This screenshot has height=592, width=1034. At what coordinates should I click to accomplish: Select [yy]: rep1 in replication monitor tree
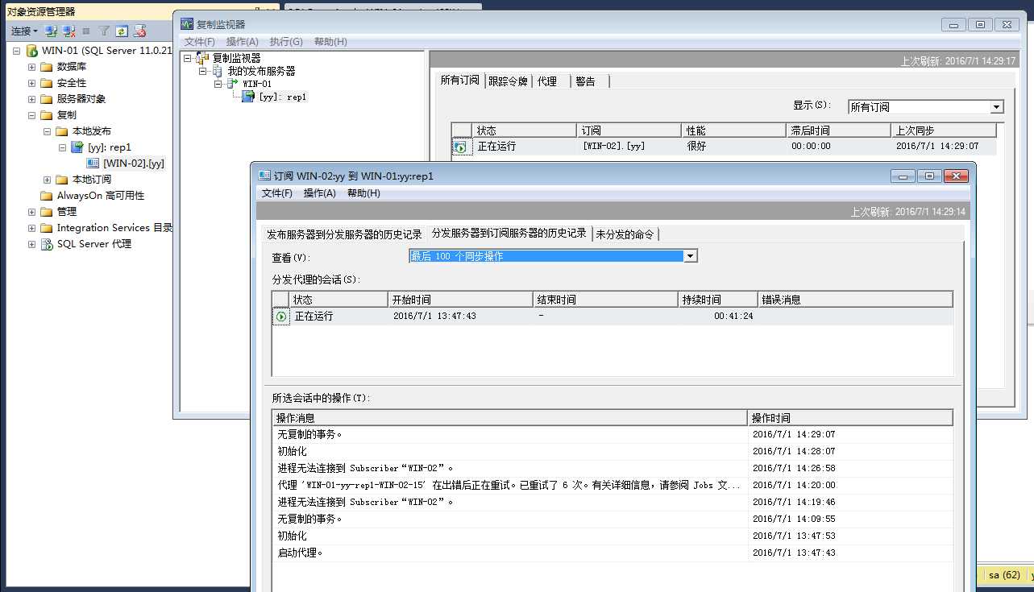coord(282,97)
